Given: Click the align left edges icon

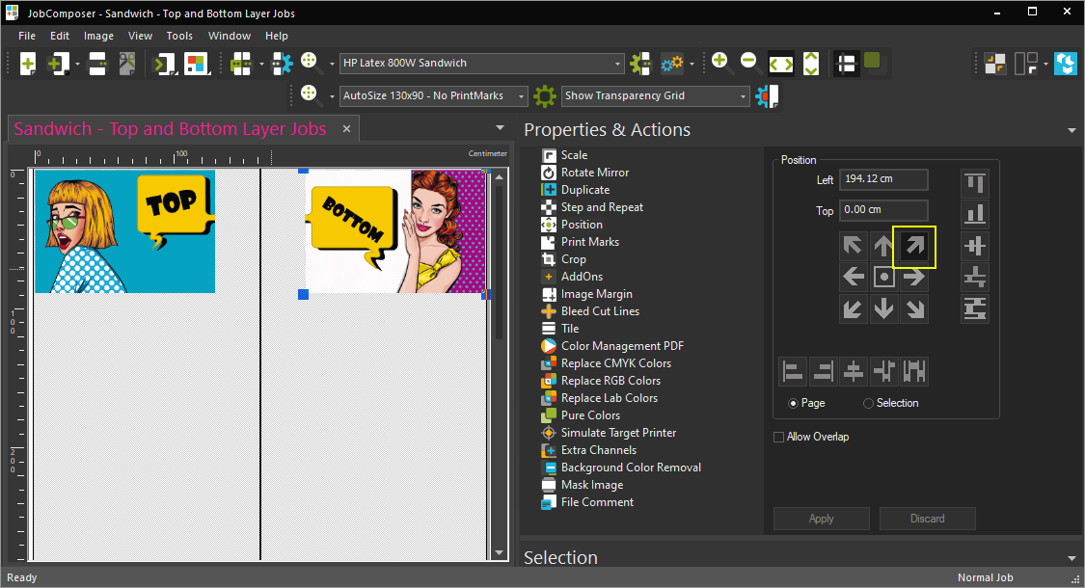Looking at the screenshot, I should [x=793, y=371].
